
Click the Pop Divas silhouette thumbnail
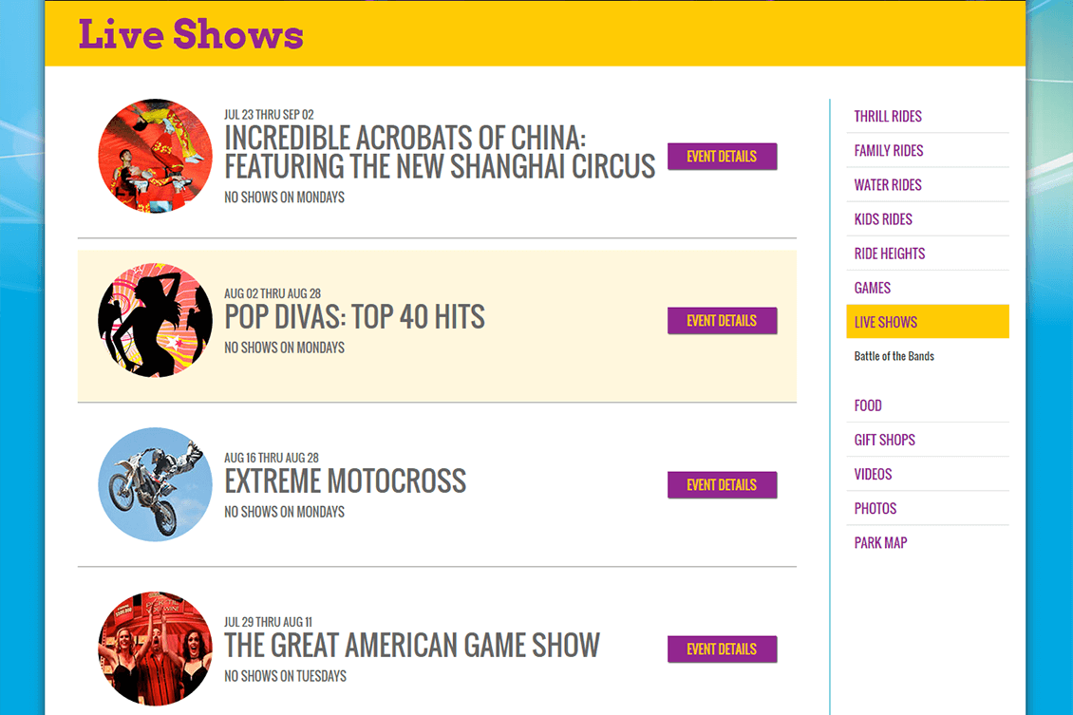156,320
